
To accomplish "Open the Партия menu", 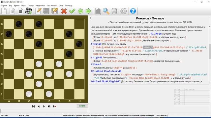I will [x=4, y=6].
